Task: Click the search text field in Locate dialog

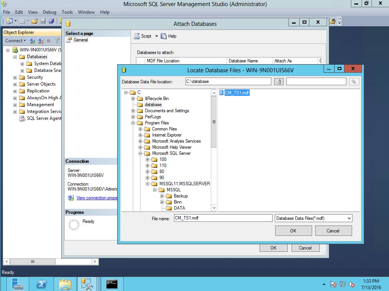Action: (x=316, y=81)
